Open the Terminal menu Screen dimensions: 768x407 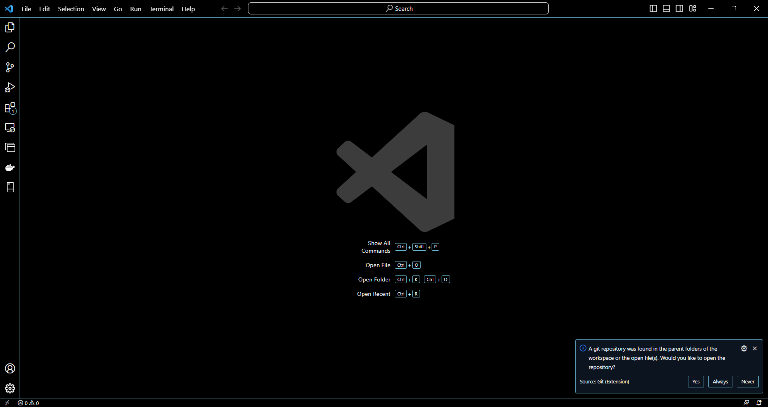(x=161, y=9)
